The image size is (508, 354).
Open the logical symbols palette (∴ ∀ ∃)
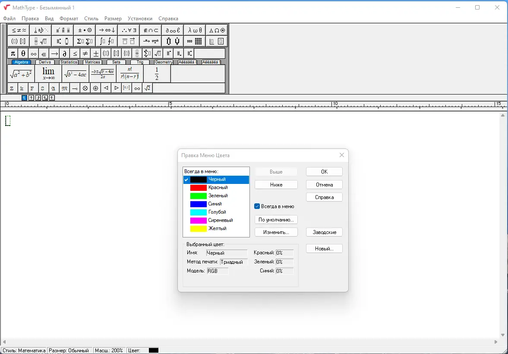[129, 30]
